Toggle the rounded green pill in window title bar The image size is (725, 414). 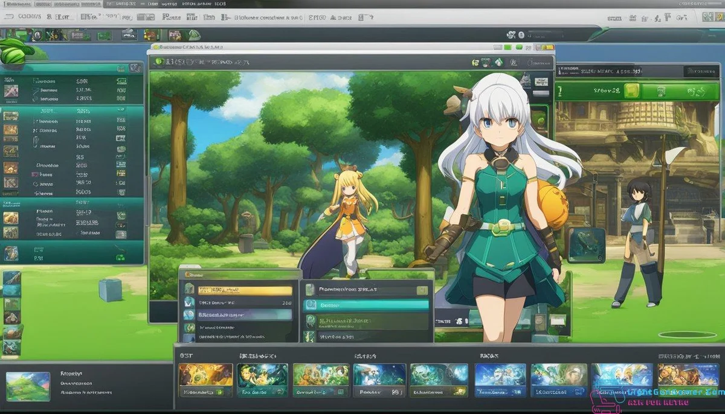pos(521,47)
